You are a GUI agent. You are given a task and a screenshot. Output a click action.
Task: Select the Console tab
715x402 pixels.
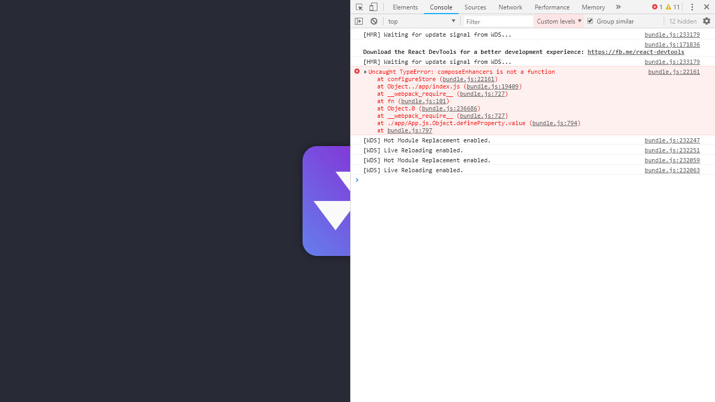click(441, 7)
